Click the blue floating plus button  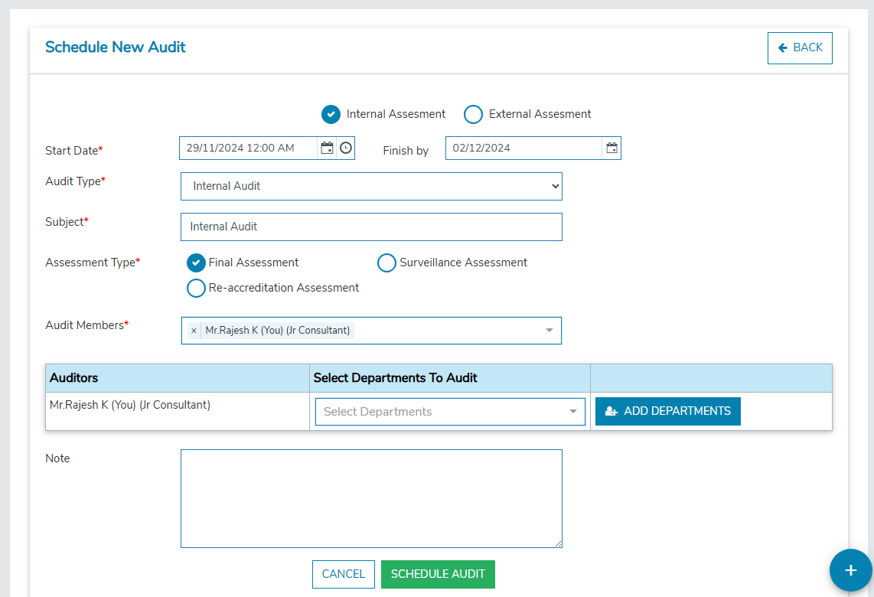pos(850,570)
